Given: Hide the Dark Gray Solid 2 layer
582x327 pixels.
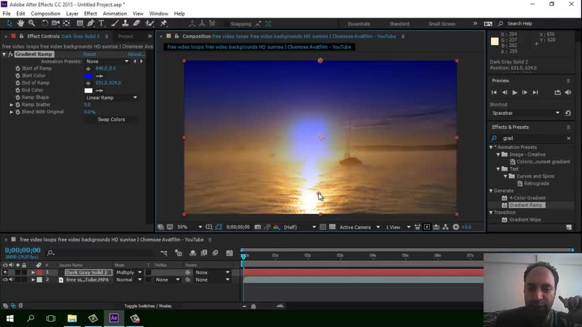Looking at the screenshot, I should (x=5, y=272).
